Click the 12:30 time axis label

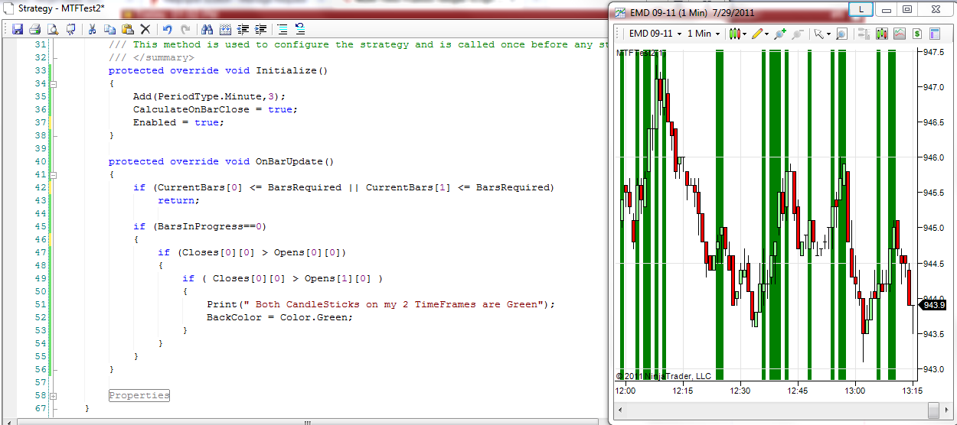pos(740,390)
